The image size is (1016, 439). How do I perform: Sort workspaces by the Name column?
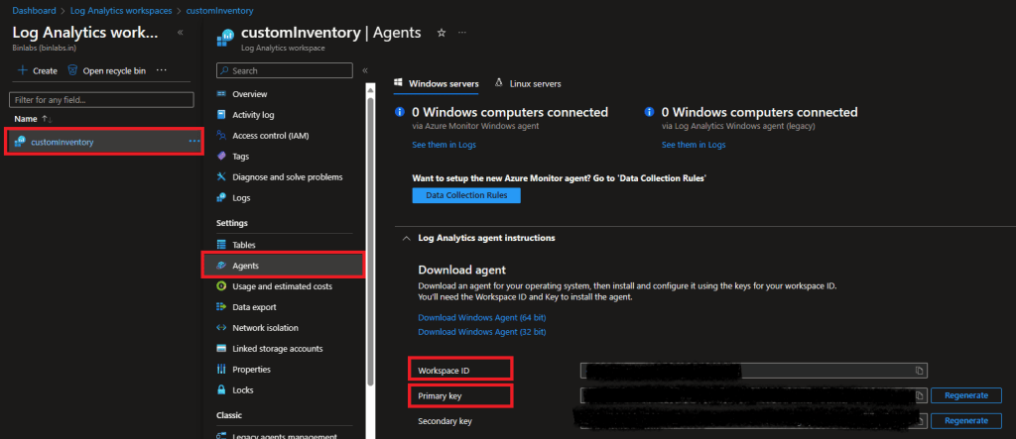click(26, 119)
